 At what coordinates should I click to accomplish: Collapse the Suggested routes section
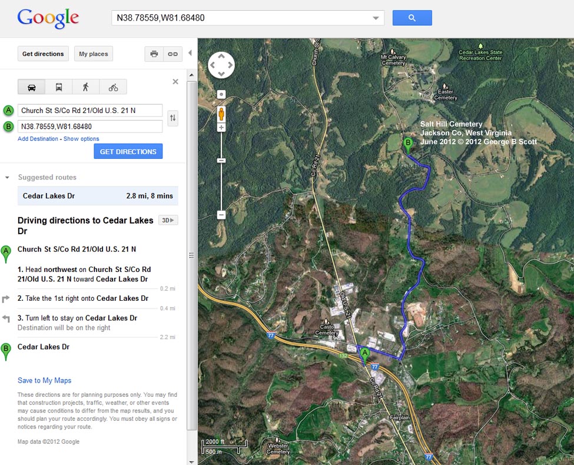tap(7, 177)
